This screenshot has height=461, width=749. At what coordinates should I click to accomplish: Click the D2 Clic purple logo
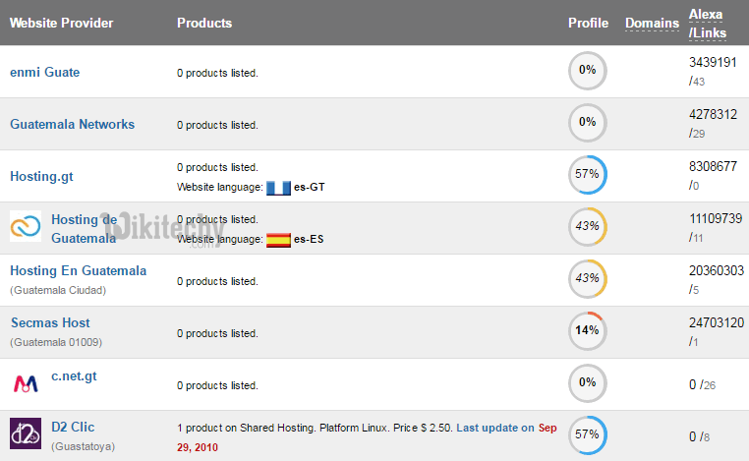25,433
